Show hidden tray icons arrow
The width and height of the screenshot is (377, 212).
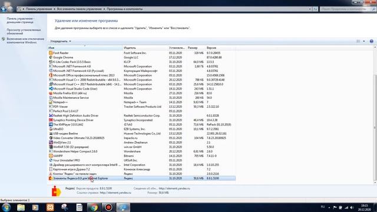(329, 208)
